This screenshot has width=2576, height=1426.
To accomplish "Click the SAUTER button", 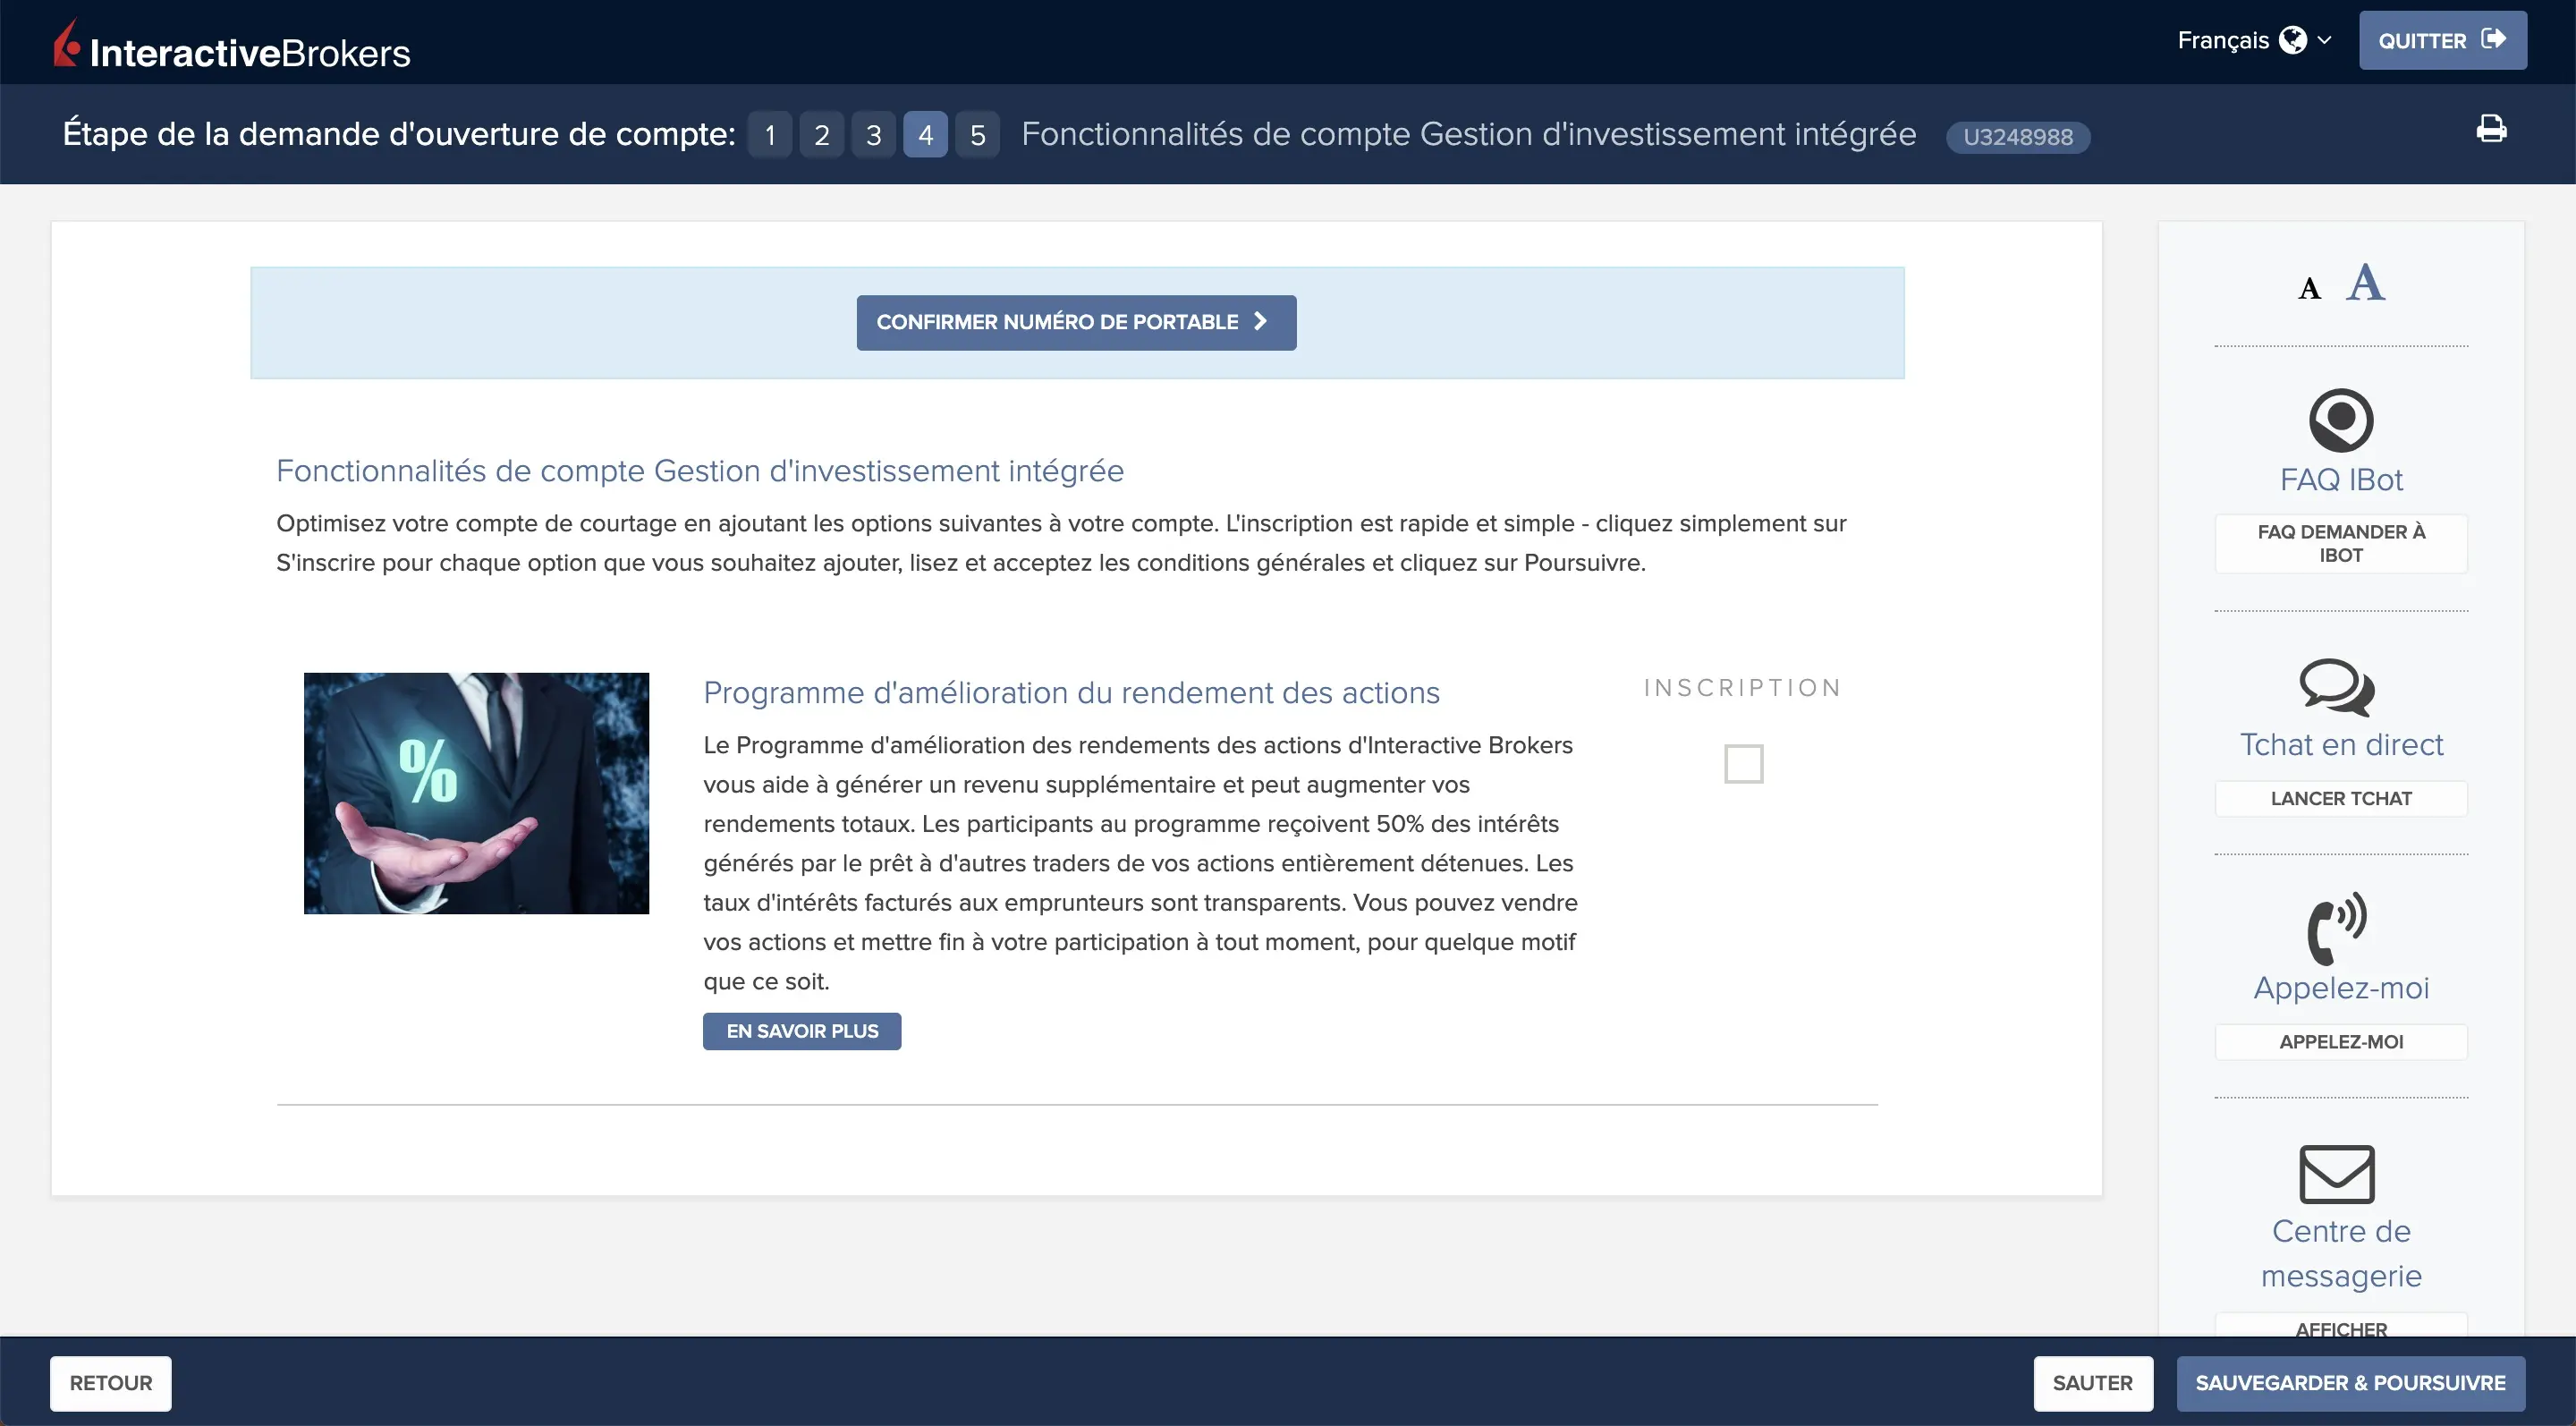I will coord(2092,1383).
